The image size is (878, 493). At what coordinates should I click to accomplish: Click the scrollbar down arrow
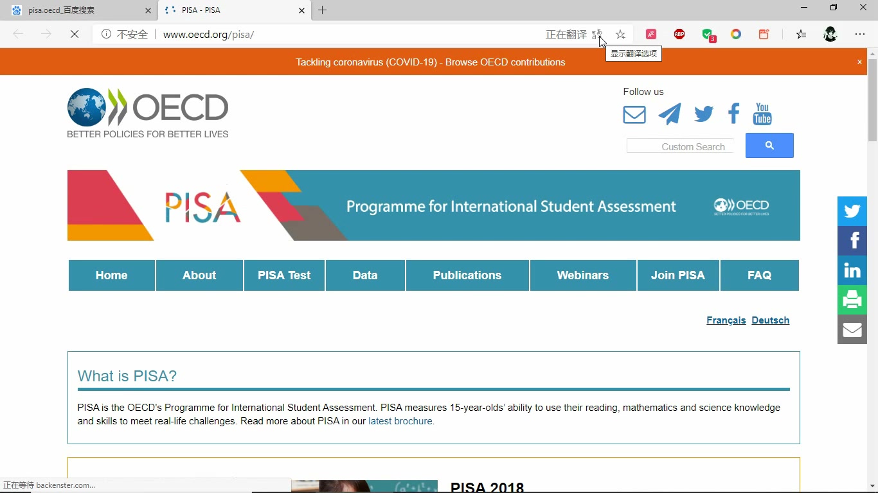pyautogui.click(x=872, y=487)
